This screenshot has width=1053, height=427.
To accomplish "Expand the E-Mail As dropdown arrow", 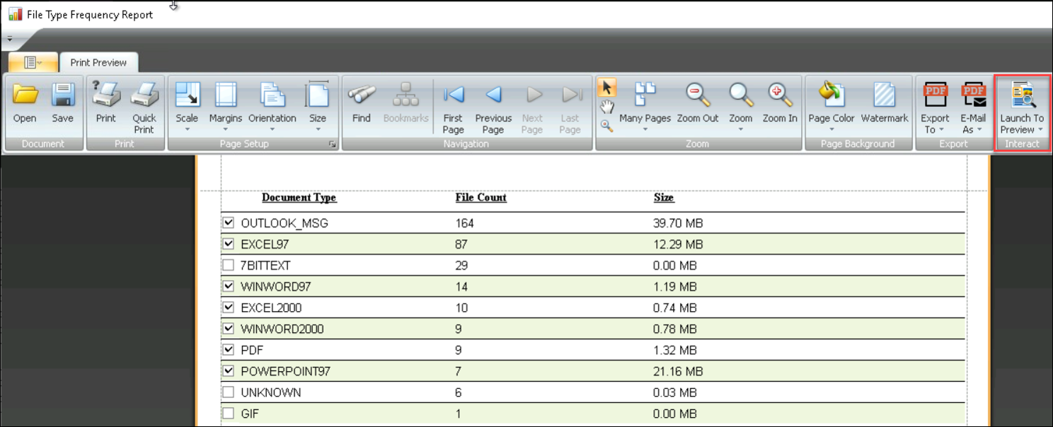I will (x=980, y=130).
